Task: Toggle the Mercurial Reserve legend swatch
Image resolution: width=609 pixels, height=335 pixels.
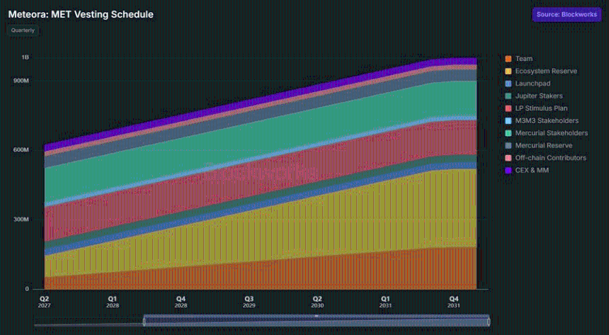Action: pos(508,146)
